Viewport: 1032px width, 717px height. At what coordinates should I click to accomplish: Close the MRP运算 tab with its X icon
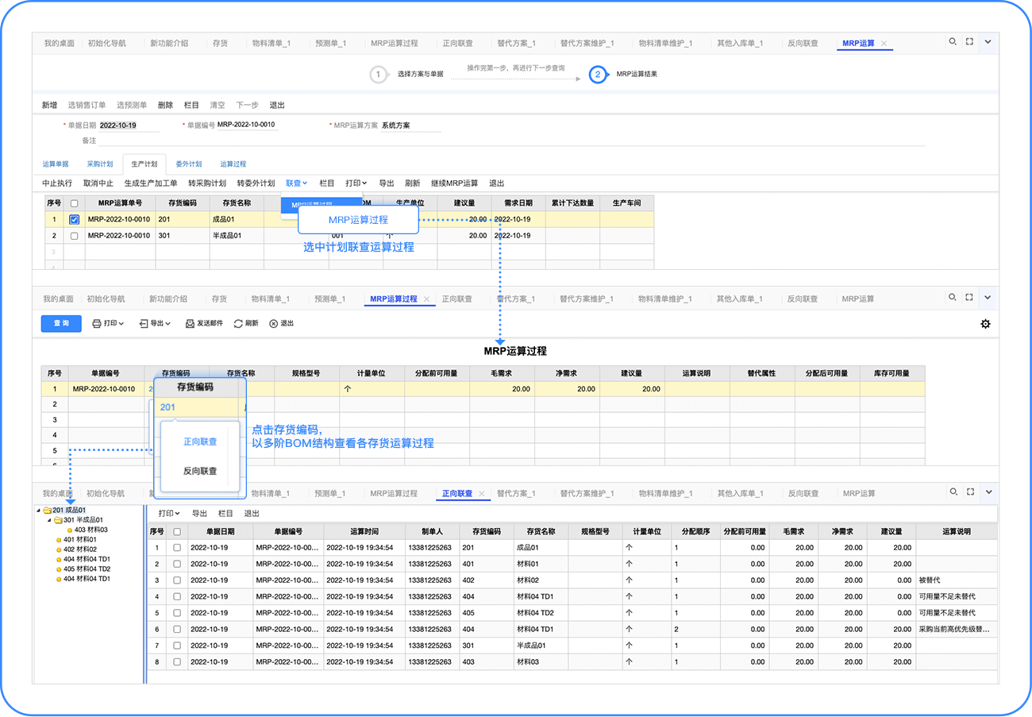pyautogui.click(x=884, y=44)
